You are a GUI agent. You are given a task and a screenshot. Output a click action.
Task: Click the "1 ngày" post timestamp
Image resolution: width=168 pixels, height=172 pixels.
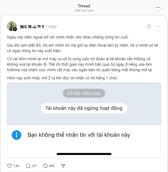click(x=51, y=26)
